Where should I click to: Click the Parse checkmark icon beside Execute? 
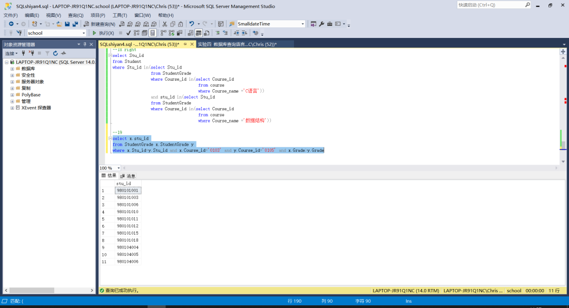coord(129,33)
